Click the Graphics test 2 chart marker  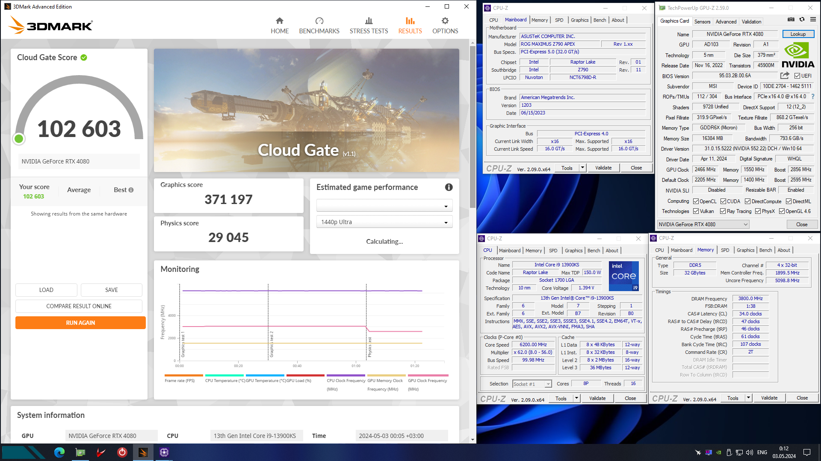click(271, 344)
